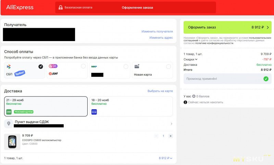Click the secure payment lock icon
The height and width of the screenshot is (165, 274).
click(61, 8)
